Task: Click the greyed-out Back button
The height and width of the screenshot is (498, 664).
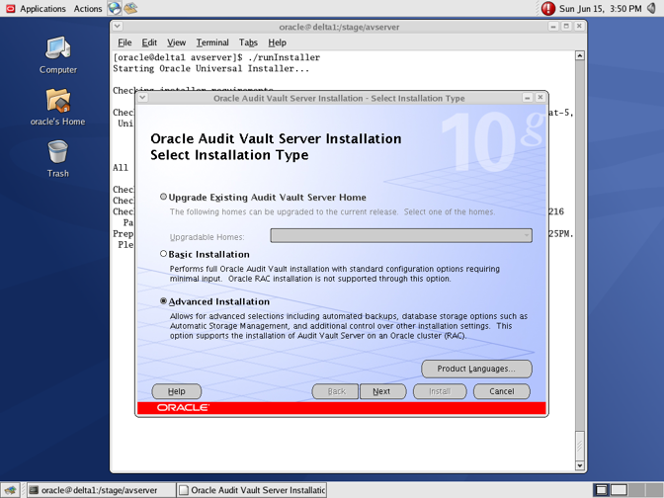Action: coord(335,391)
